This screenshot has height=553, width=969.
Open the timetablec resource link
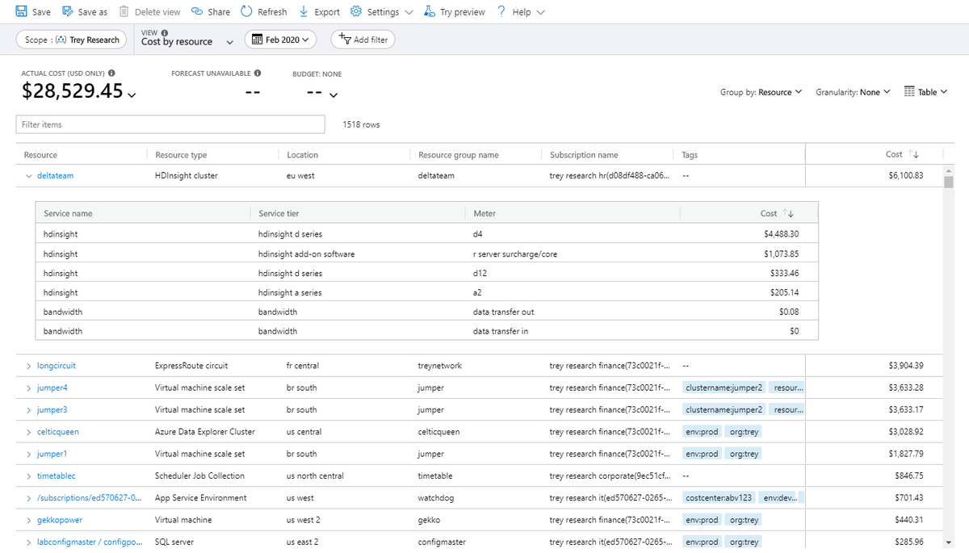57,475
